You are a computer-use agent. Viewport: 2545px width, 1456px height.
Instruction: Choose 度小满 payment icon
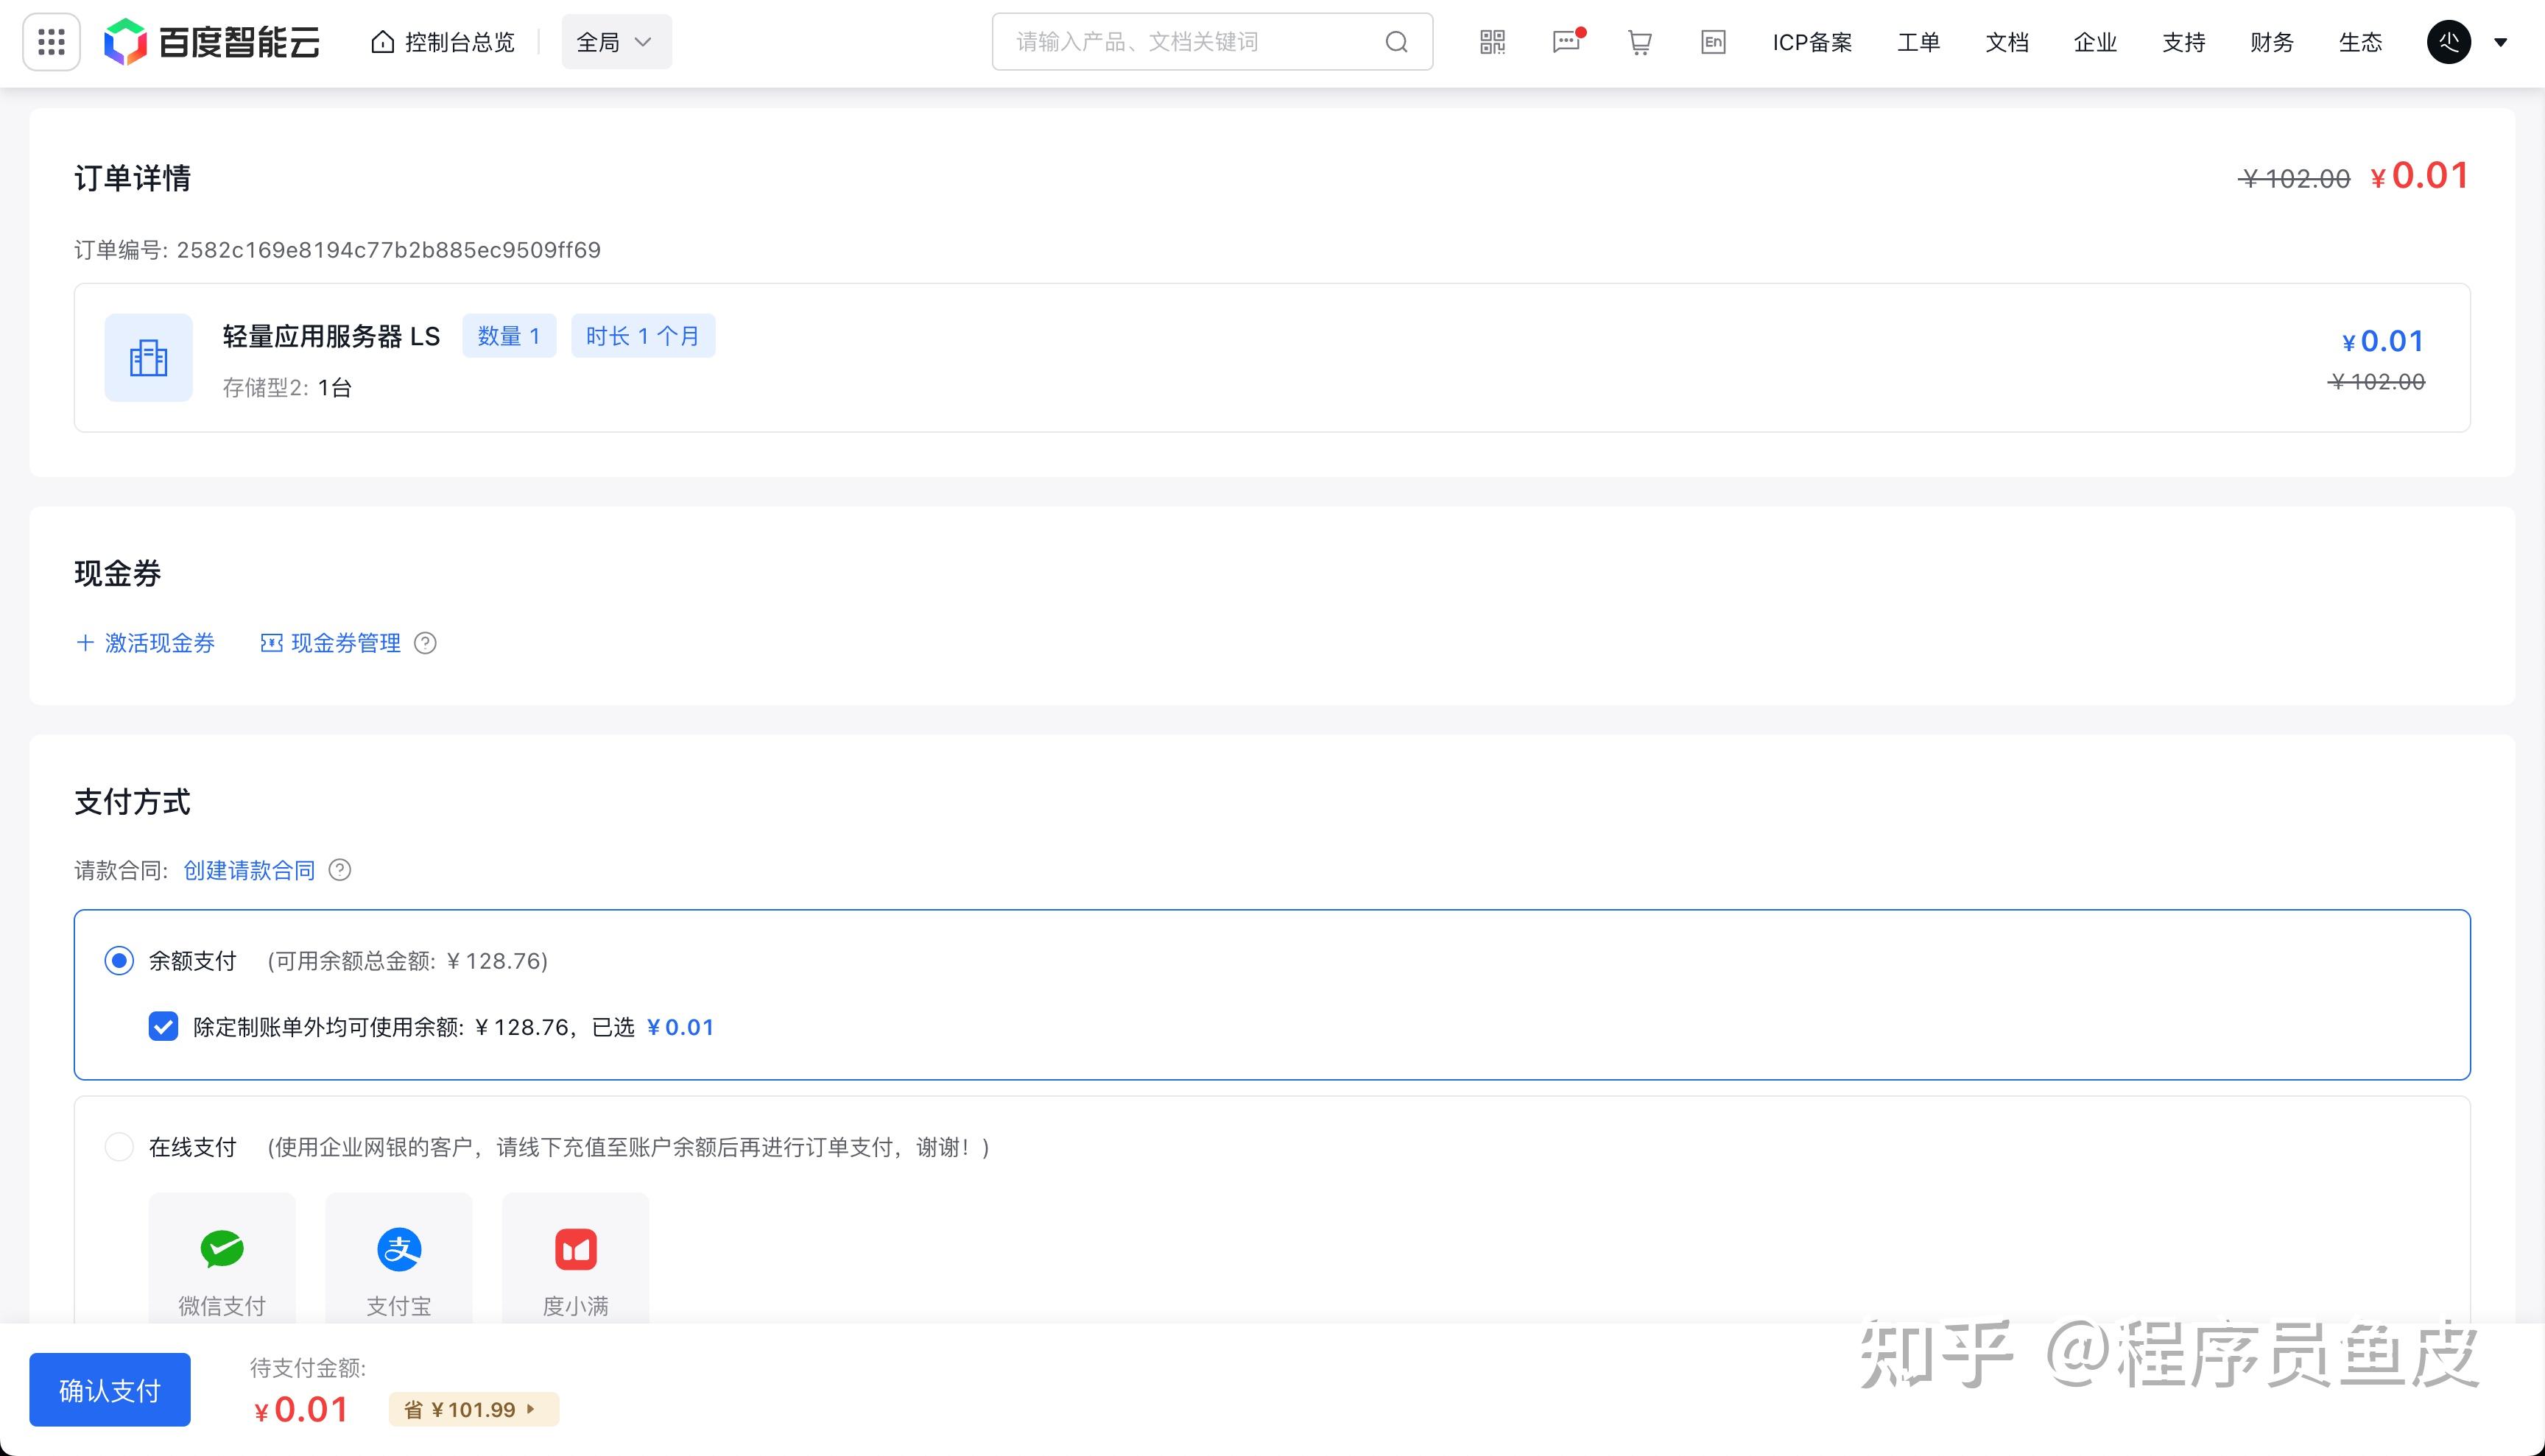(575, 1249)
